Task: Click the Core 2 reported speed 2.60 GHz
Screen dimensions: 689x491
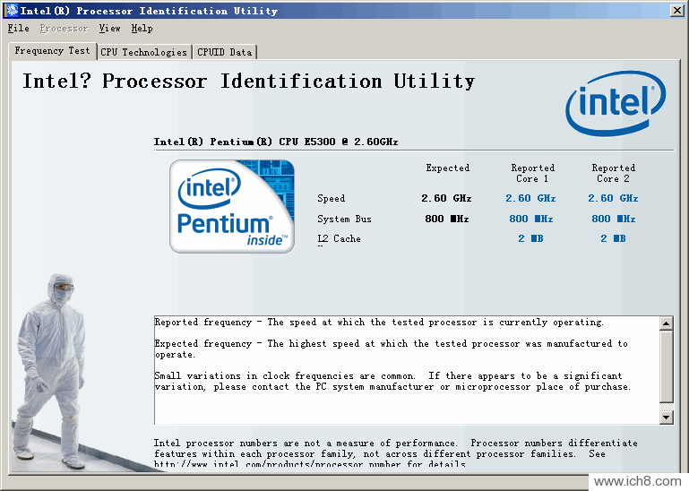Action: coord(613,198)
